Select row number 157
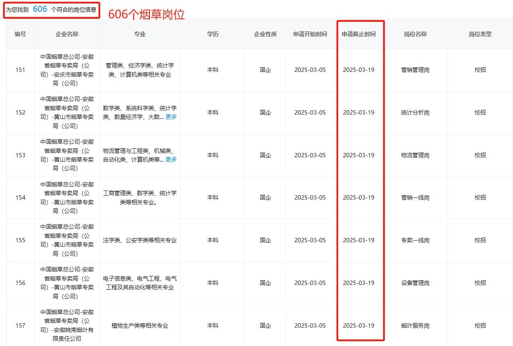 tap(20, 326)
